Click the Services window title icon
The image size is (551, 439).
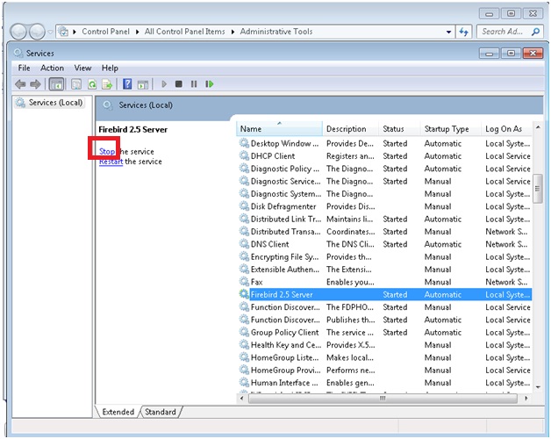pos(18,53)
